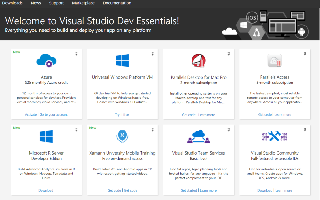Click the Parallels Access gray icon
This screenshot has height=200, width=320.
tap(275, 60)
